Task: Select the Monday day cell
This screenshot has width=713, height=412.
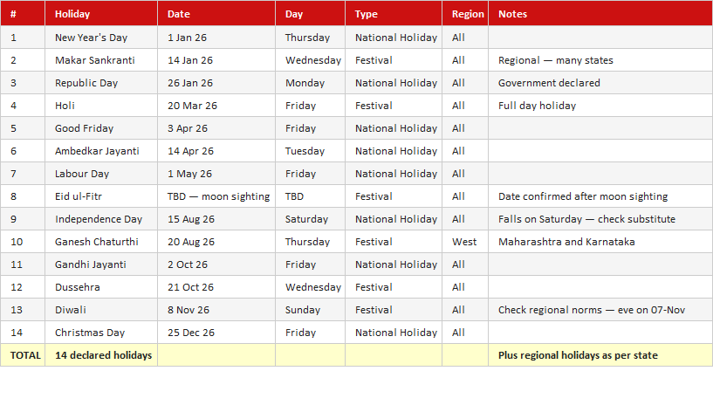Action: click(310, 83)
